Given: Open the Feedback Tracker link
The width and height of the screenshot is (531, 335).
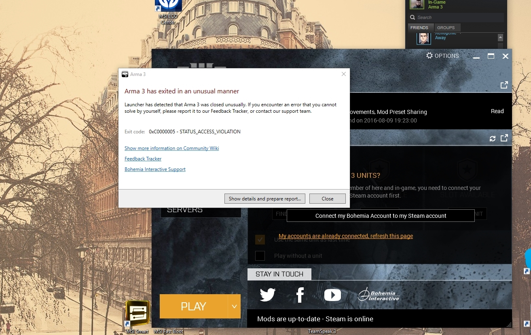Looking at the screenshot, I should coord(143,159).
